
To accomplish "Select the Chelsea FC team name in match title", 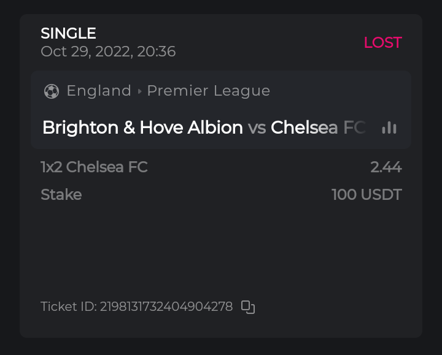I will point(317,128).
